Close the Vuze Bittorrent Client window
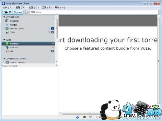Viewport: 162px width, 121px height. (157, 4)
